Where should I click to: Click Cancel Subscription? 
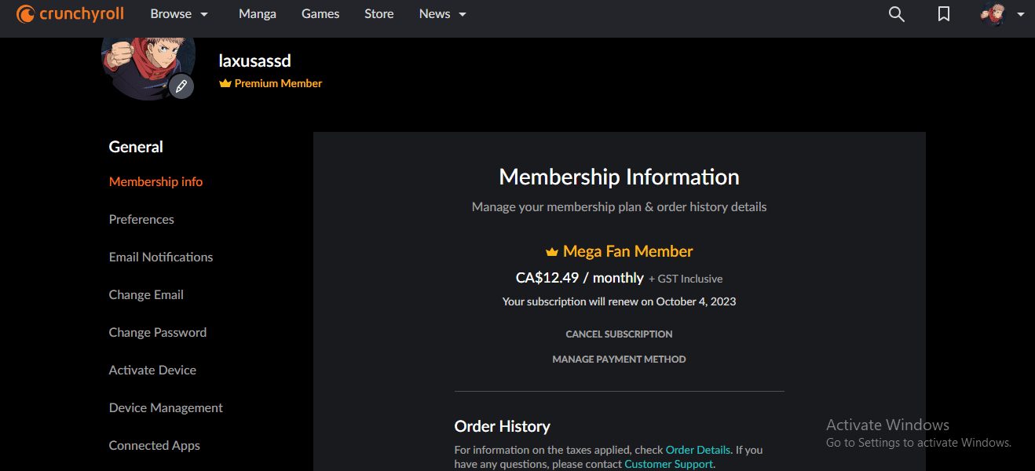point(619,334)
